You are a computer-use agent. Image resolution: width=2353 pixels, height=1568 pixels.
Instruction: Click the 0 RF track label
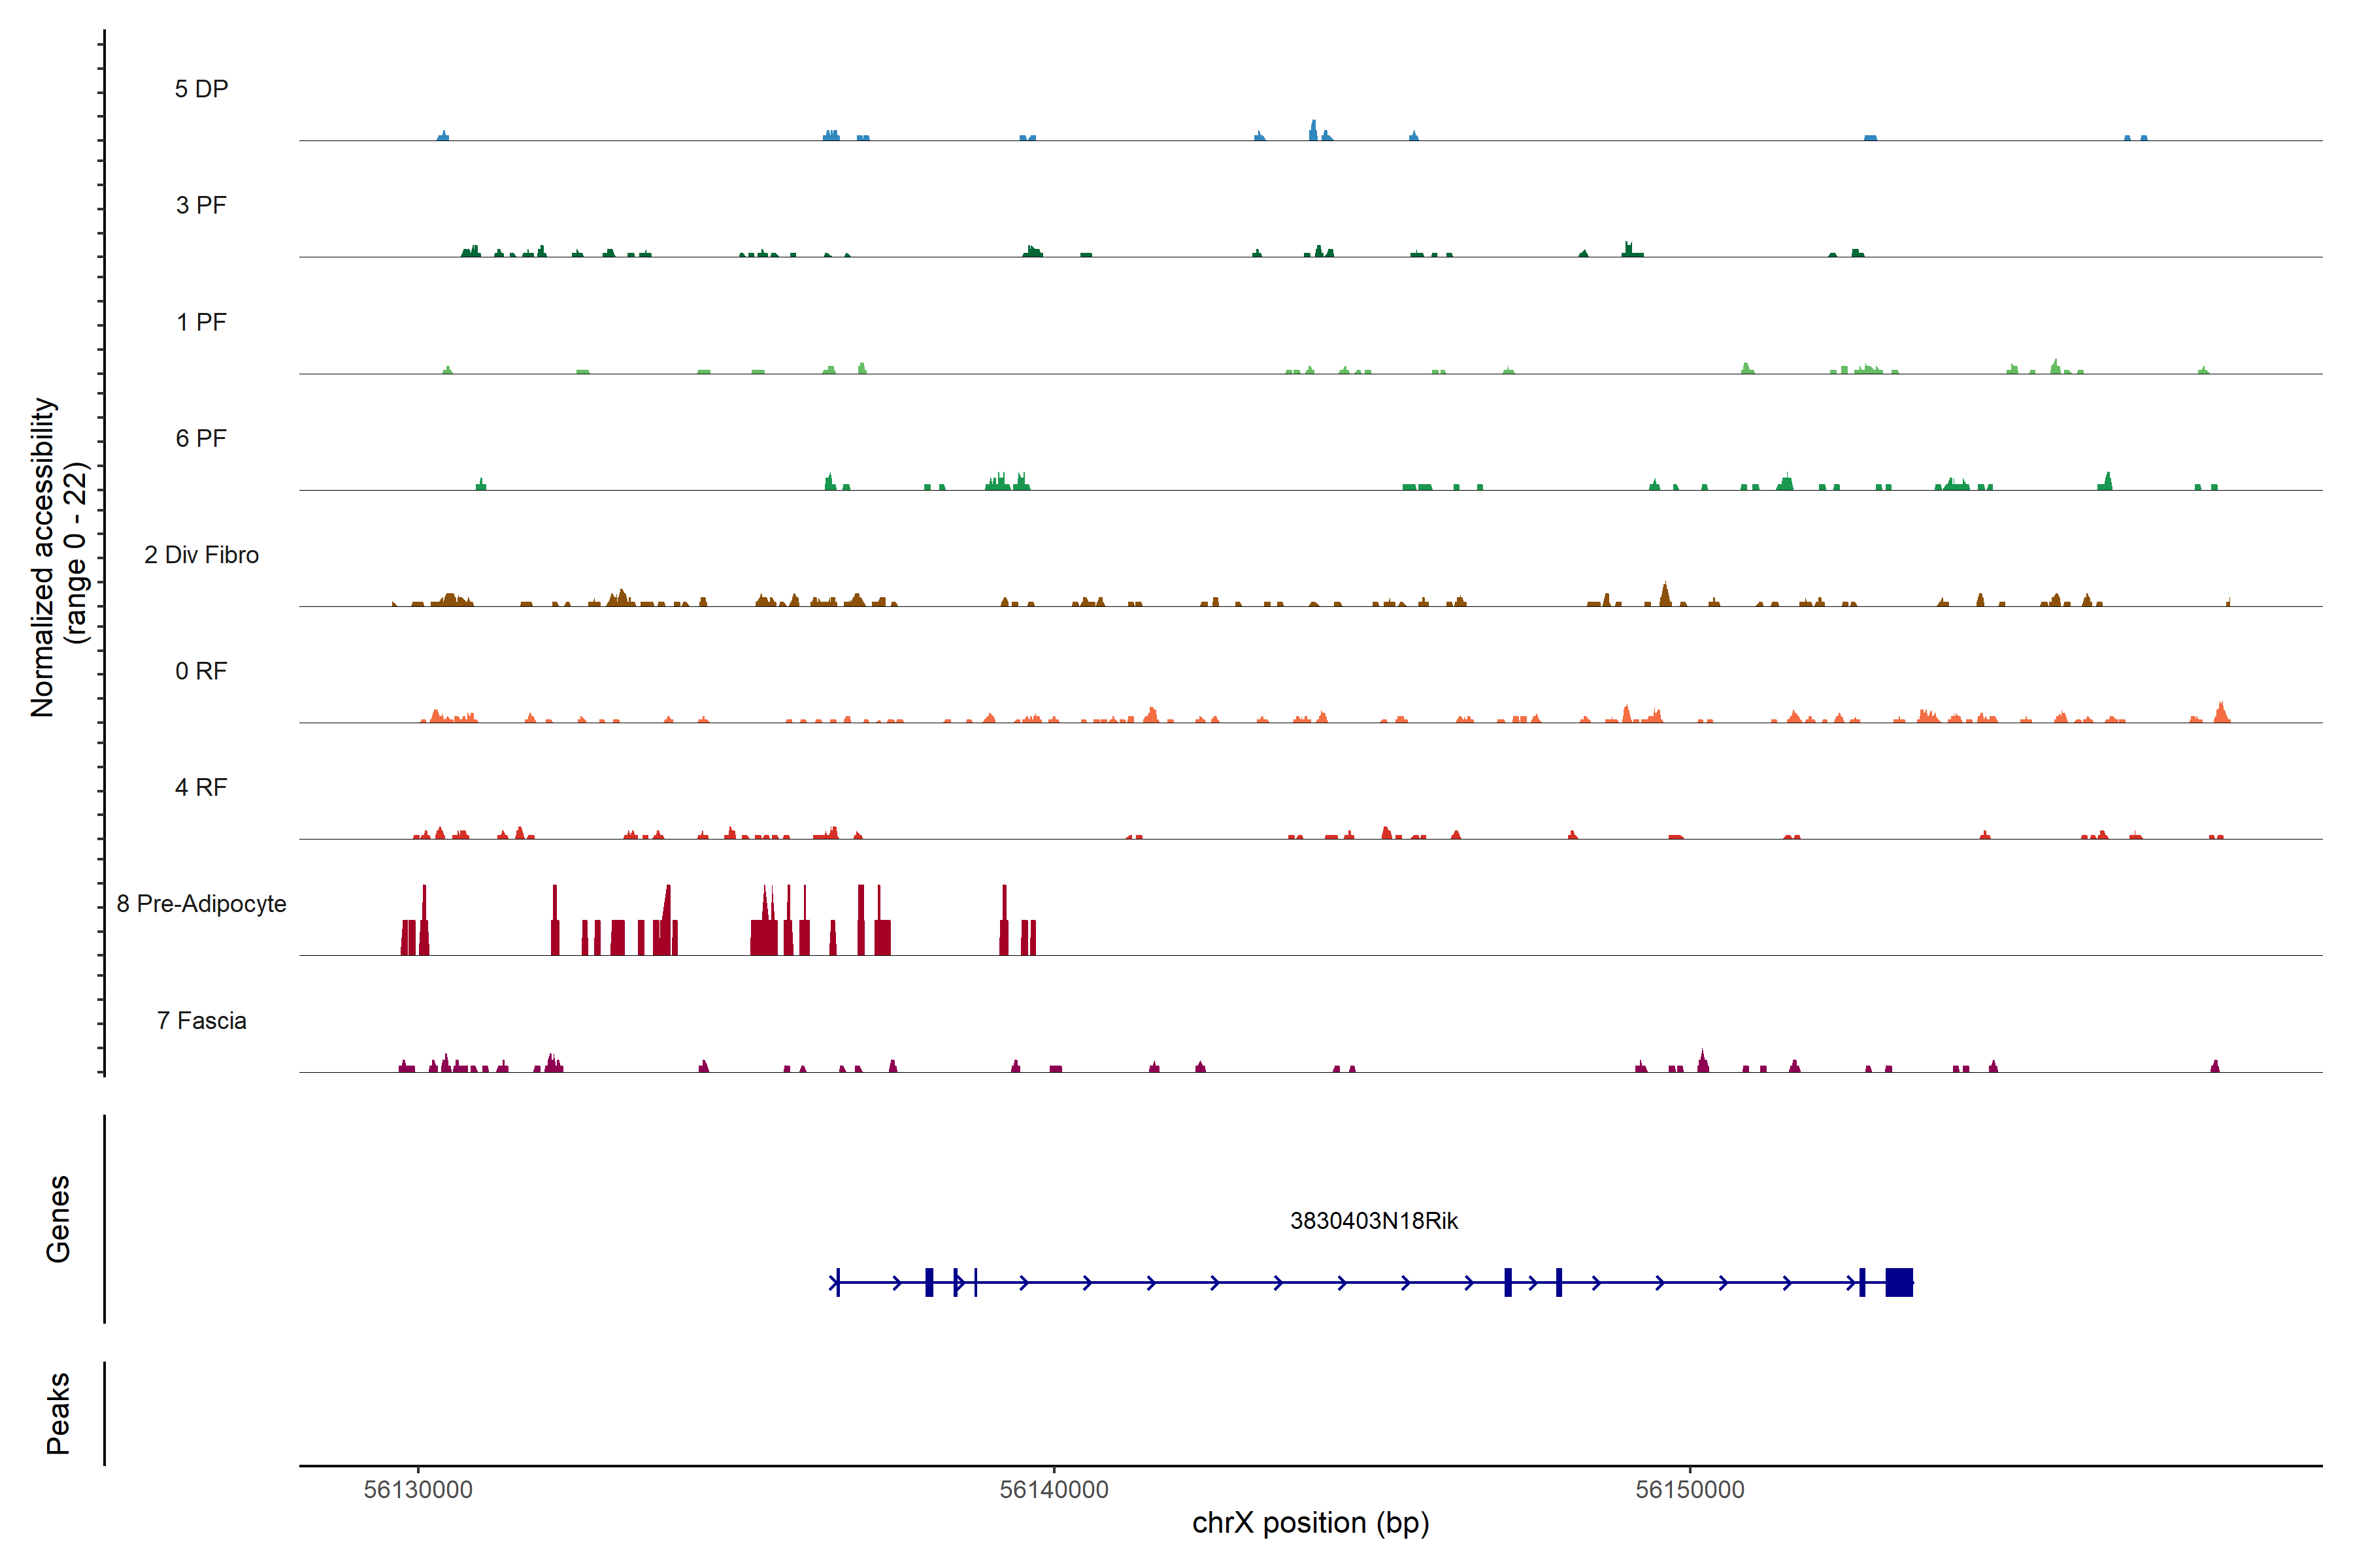(201, 671)
